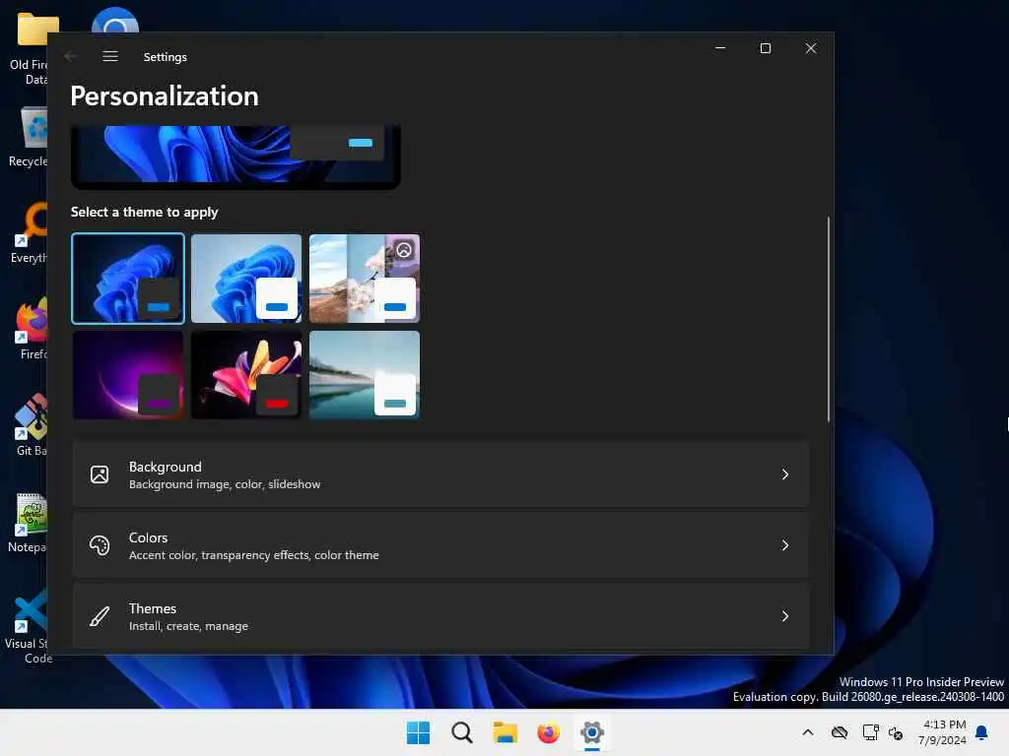
Task: Select the dark Windows bloom theme
Action: pyautogui.click(x=128, y=279)
